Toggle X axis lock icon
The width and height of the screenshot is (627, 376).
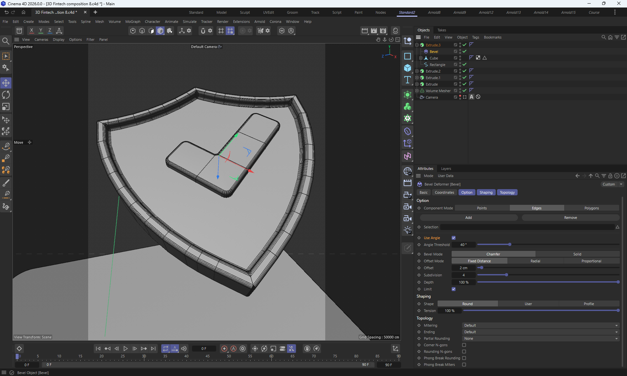point(31,31)
